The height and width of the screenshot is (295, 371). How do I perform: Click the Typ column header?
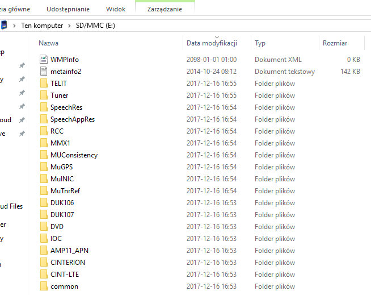(260, 43)
